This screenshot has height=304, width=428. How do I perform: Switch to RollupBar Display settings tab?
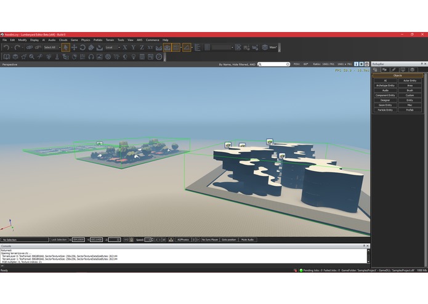[403, 70]
